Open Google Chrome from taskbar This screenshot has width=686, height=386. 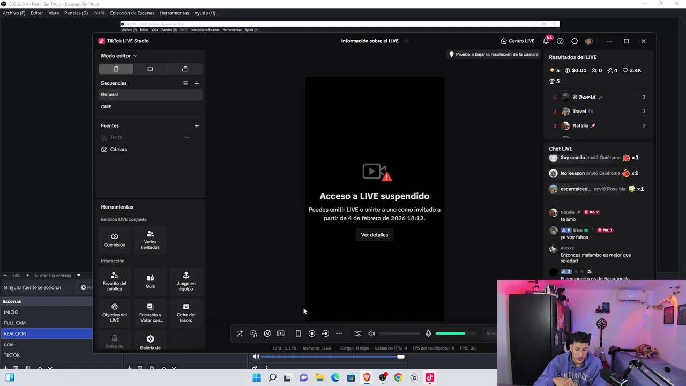coord(398,378)
